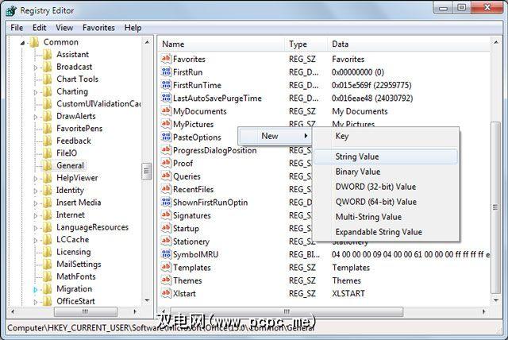Click the General folder icon

pyautogui.click(x=48, y=165)
